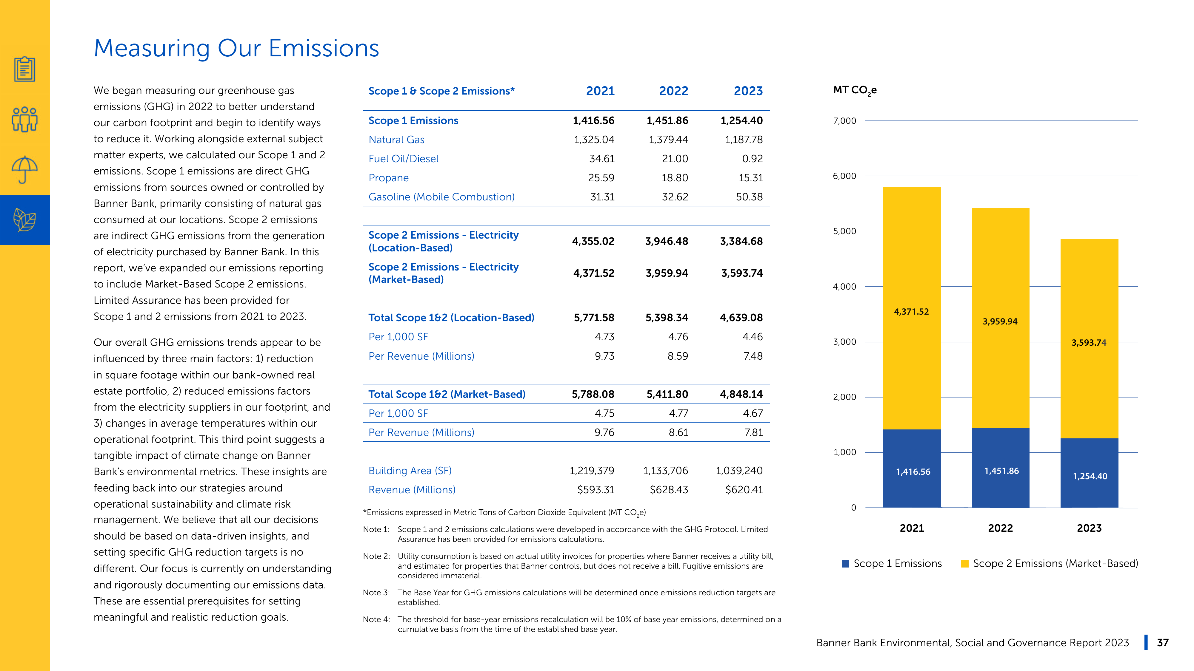This screenshot has height=671, width=1194.
Task: Click Scope 2 Emissions Market-Based row label
Action: [x=443, y=273]
